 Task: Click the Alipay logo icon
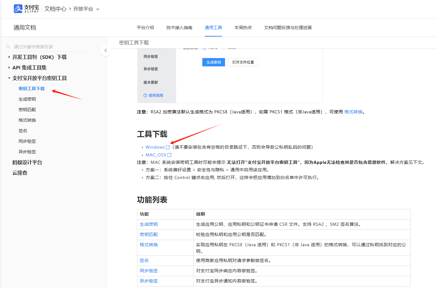[18, 9]
